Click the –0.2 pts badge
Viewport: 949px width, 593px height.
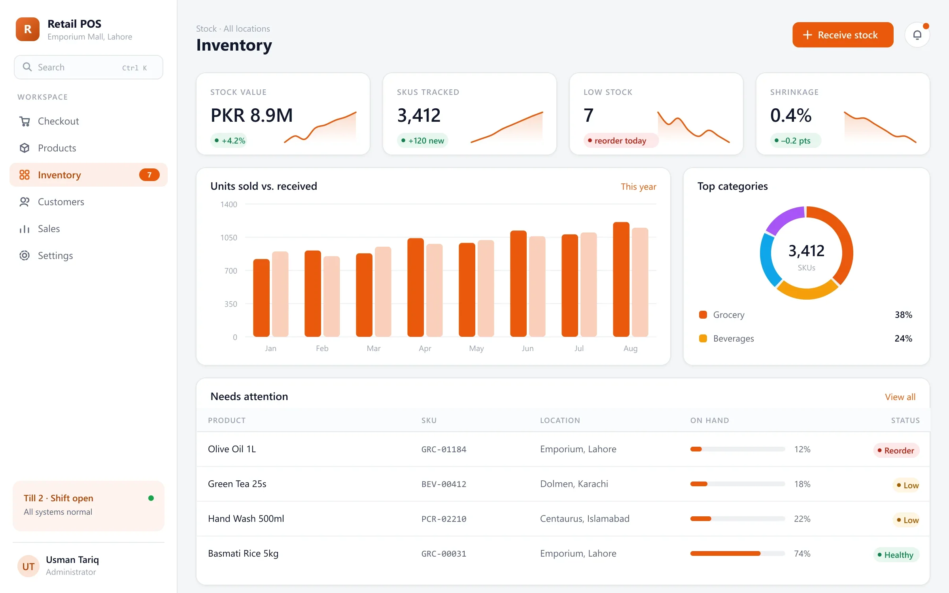click(796, 141)
